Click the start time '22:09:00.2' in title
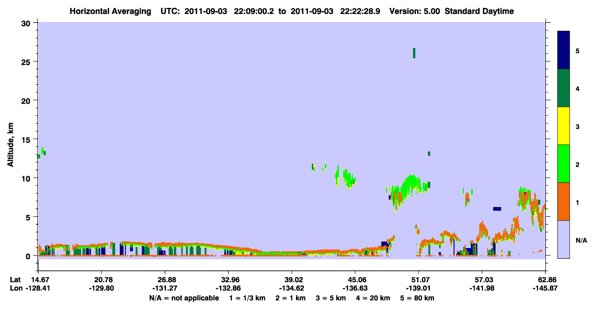Image resolution: width=606 pixels, height=311 pixels. point(255,11)
